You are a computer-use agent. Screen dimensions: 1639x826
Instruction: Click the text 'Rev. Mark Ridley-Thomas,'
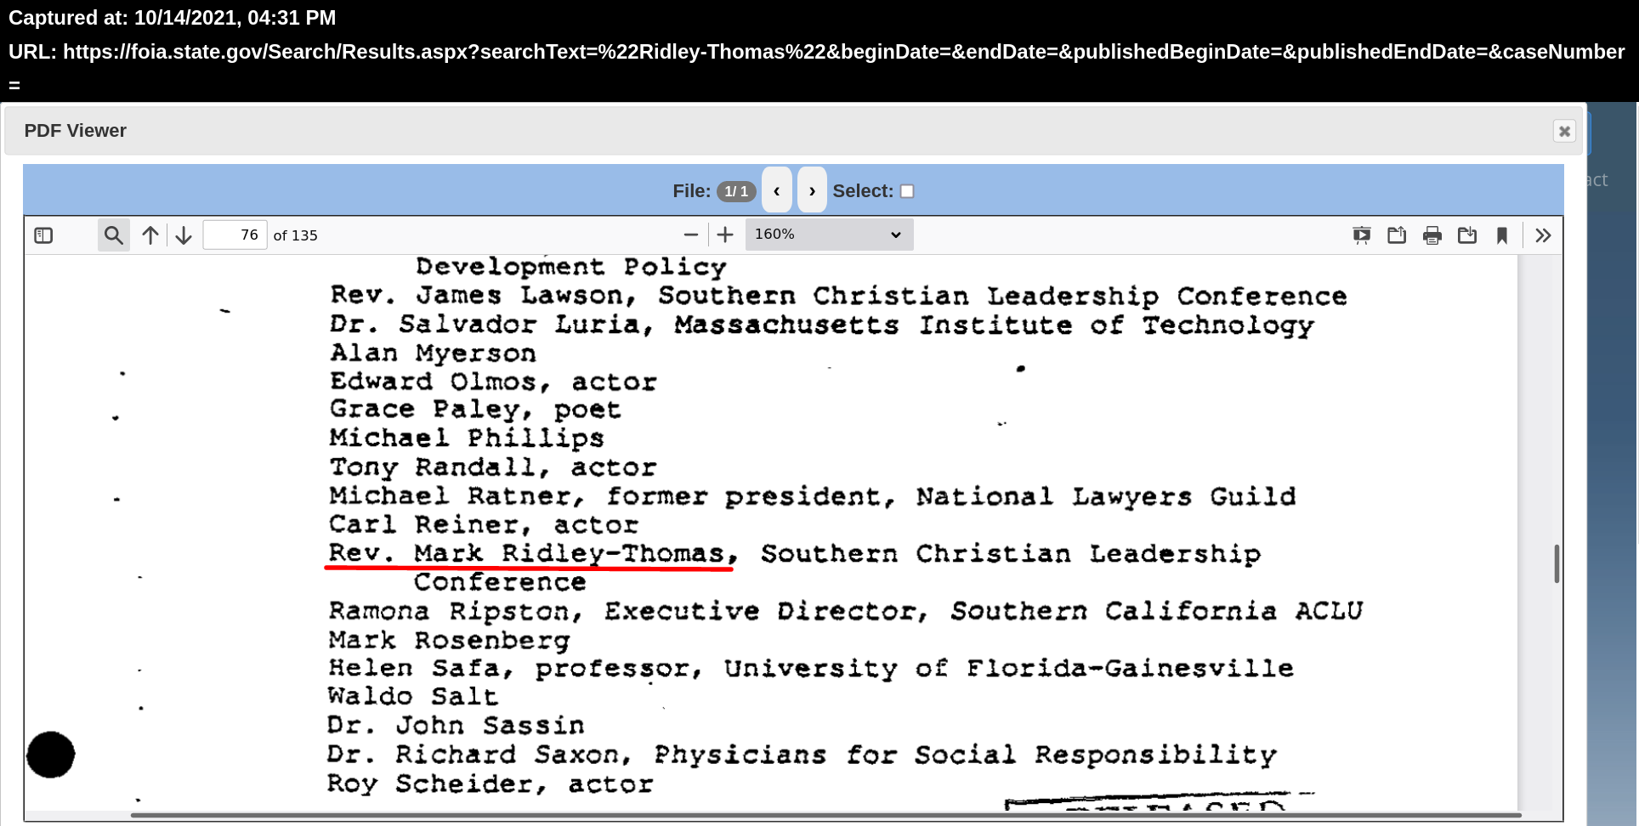[x=533, y=553]
